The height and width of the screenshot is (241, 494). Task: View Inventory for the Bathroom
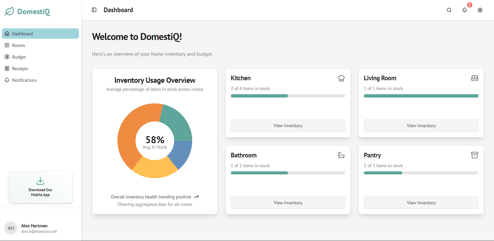tap(288, 203)
